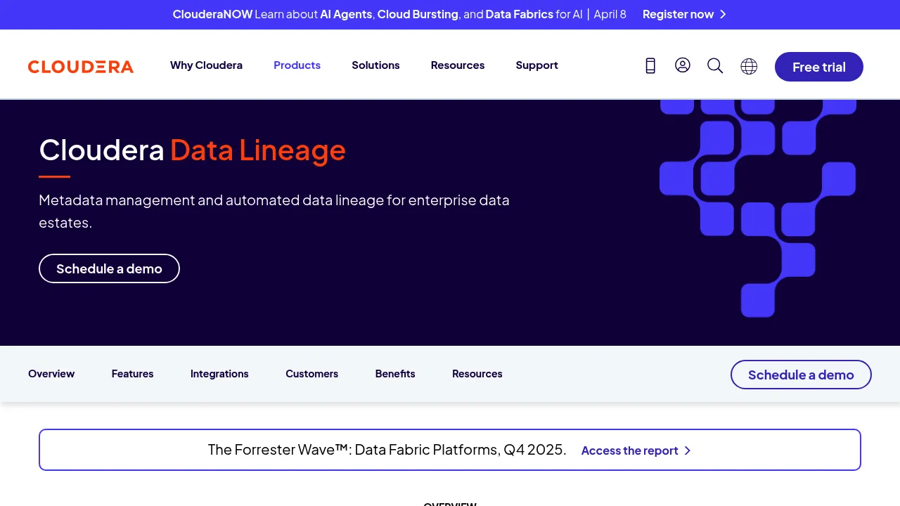This screenshot has height=506, width=900.
Task: Jump to Resources in section nav bar
Action: pos(477,374)
